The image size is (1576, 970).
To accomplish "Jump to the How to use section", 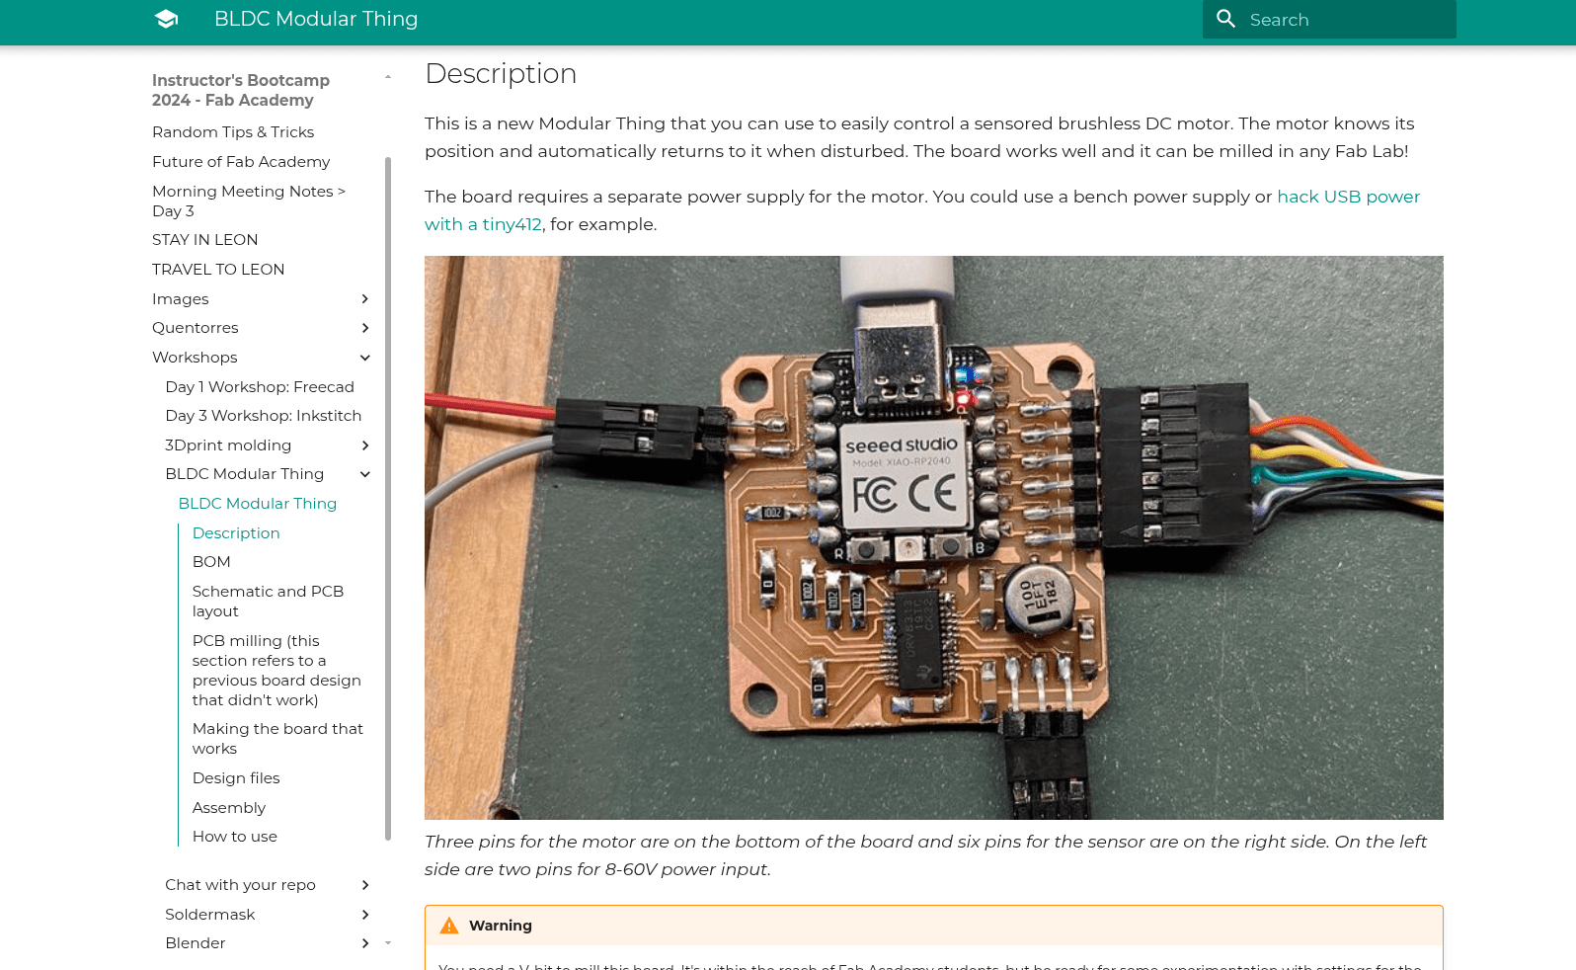I will pyautogui.click(x=235, y=837).
